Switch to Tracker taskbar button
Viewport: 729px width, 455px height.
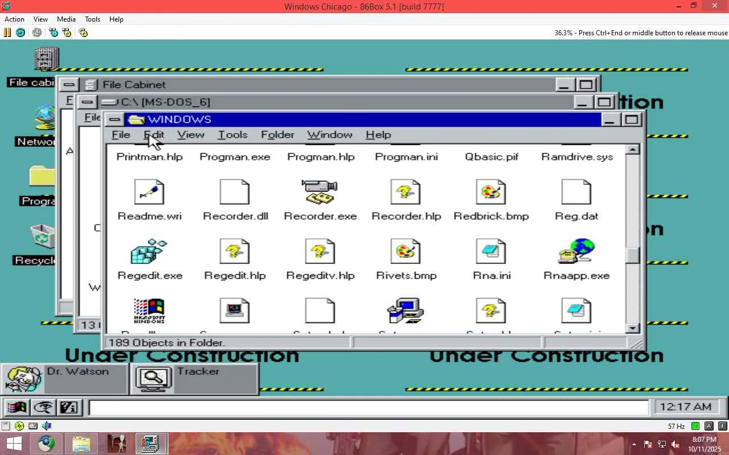(195, 379)
